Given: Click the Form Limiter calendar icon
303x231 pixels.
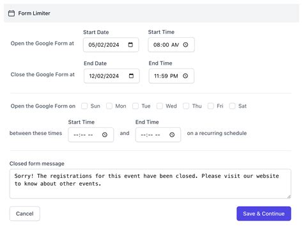Looking at the screenshot, I should [x=12, y=13].
